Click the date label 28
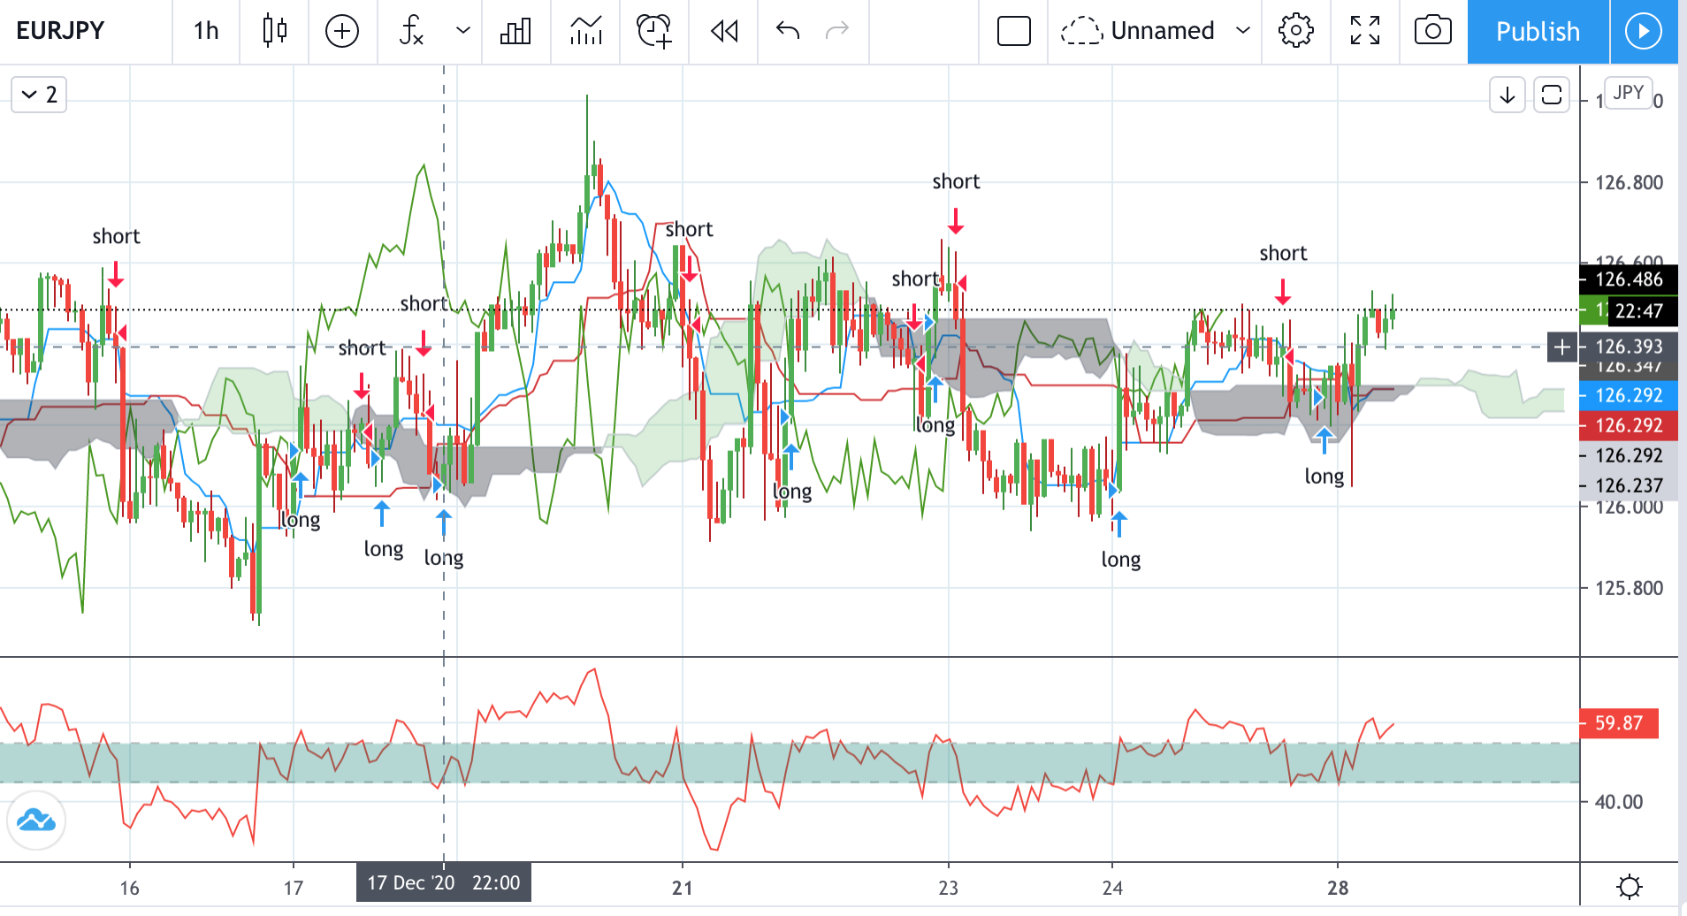1687x916 pixels. [1338, 888]
